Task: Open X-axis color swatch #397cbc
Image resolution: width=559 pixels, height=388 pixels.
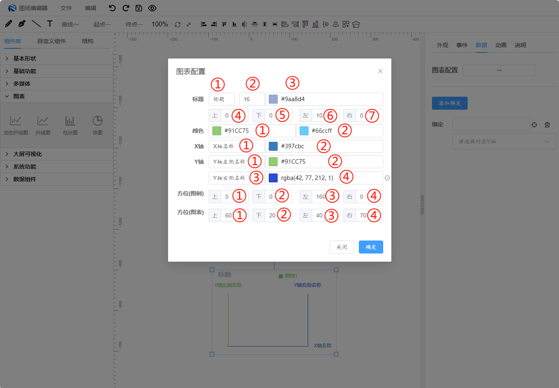Action: point(273,146)
